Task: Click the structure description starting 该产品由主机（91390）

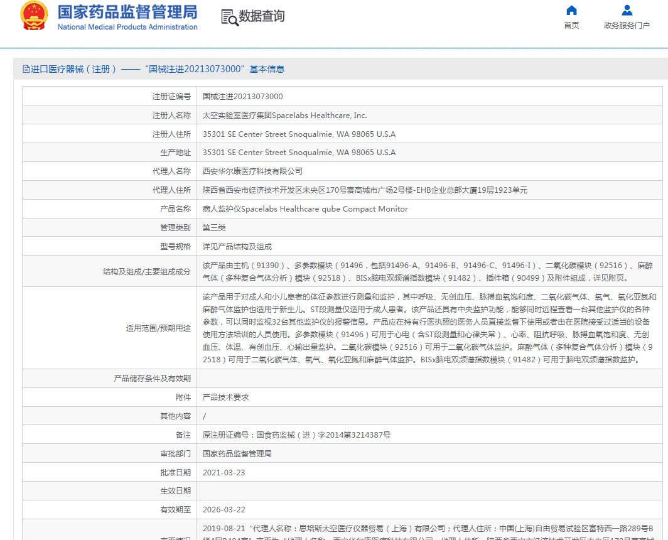Action: [428, 271]
